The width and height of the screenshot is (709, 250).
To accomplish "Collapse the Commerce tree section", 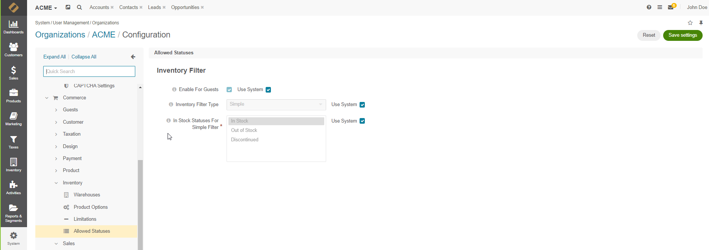I will [47, 98].
